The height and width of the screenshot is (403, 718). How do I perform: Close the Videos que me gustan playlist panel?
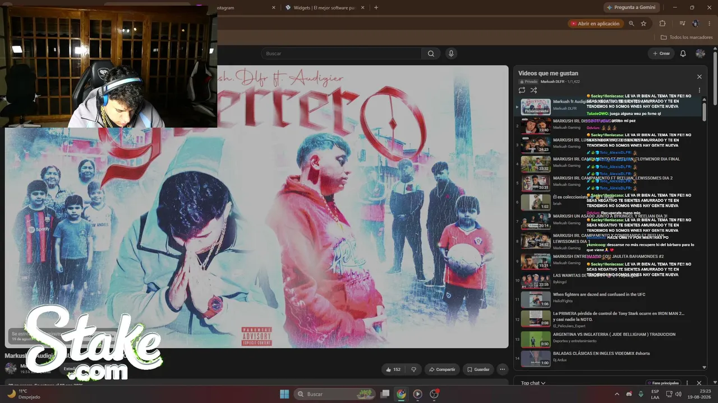[x=699, y=77]
